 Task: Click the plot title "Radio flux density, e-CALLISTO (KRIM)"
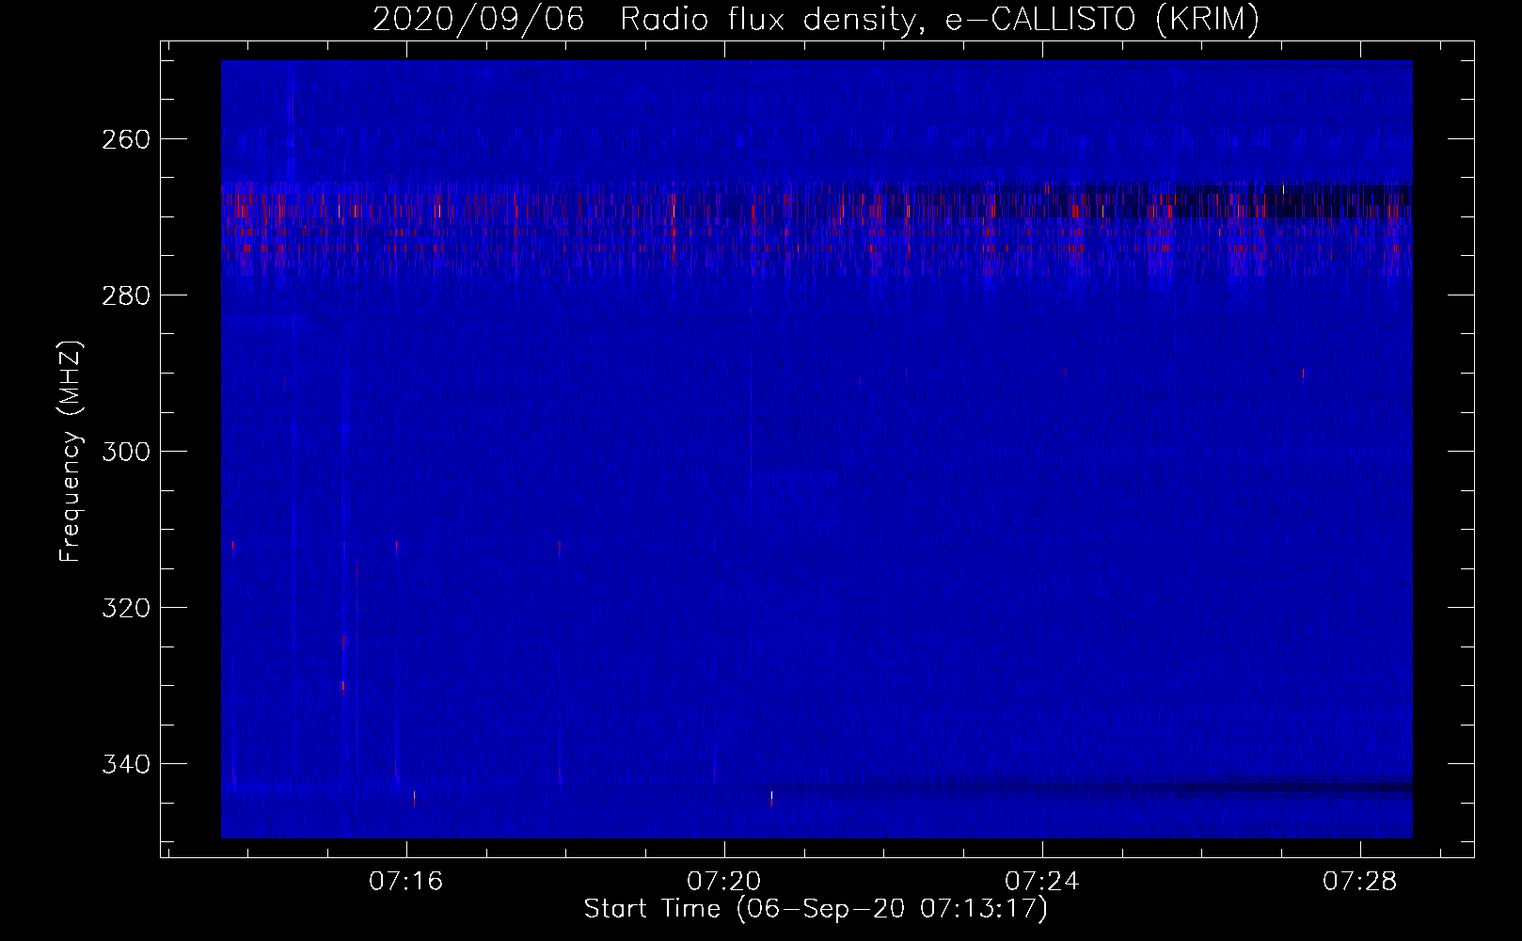pyautogui.click(x=940, y=19)
